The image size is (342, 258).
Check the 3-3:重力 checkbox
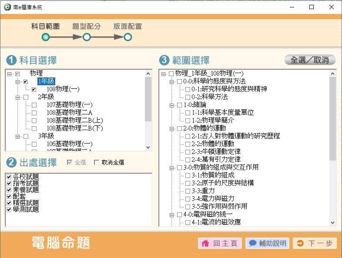pyautogui.click(x=188, y=191)
